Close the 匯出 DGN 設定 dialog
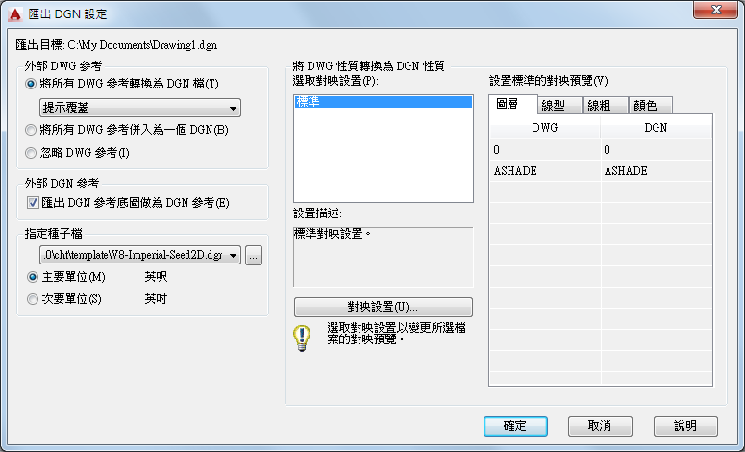 [715, 10]
